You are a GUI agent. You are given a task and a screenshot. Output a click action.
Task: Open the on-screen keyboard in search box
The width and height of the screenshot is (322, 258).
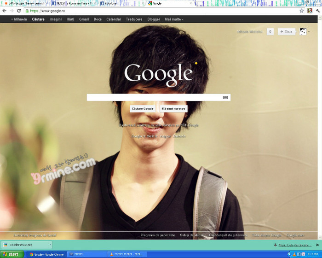click(x=225, y=97)
